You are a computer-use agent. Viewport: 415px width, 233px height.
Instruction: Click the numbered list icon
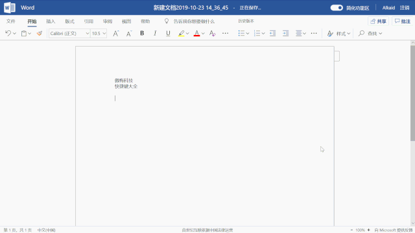pyautogui.click(x=257, y=33)
